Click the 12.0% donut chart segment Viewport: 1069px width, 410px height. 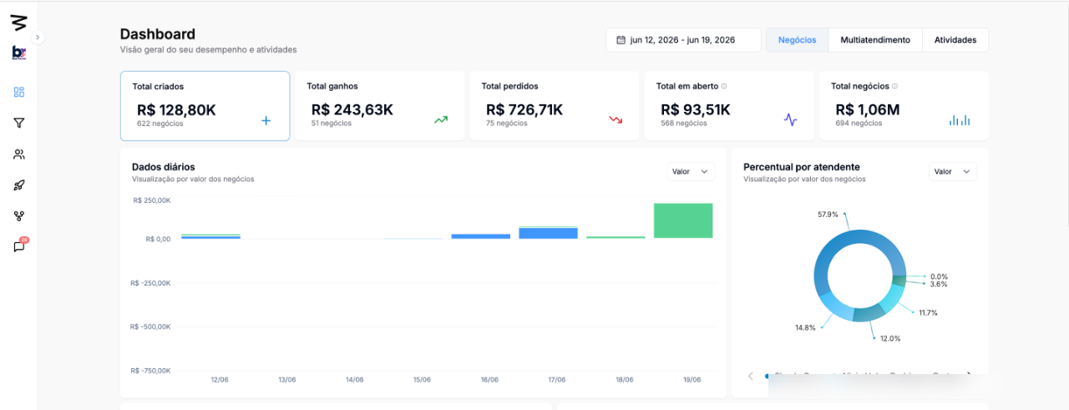(869, 315)
